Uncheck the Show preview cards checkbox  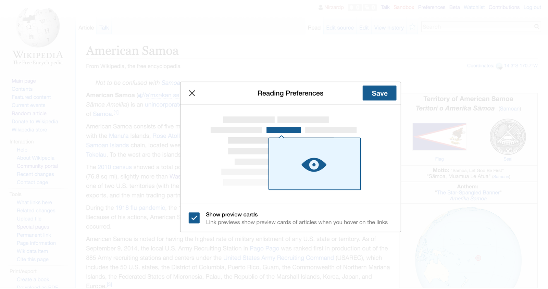[x=194, y=218]
